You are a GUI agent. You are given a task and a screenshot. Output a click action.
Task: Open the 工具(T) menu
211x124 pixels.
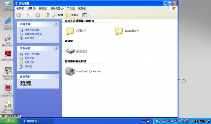(71, 9)
